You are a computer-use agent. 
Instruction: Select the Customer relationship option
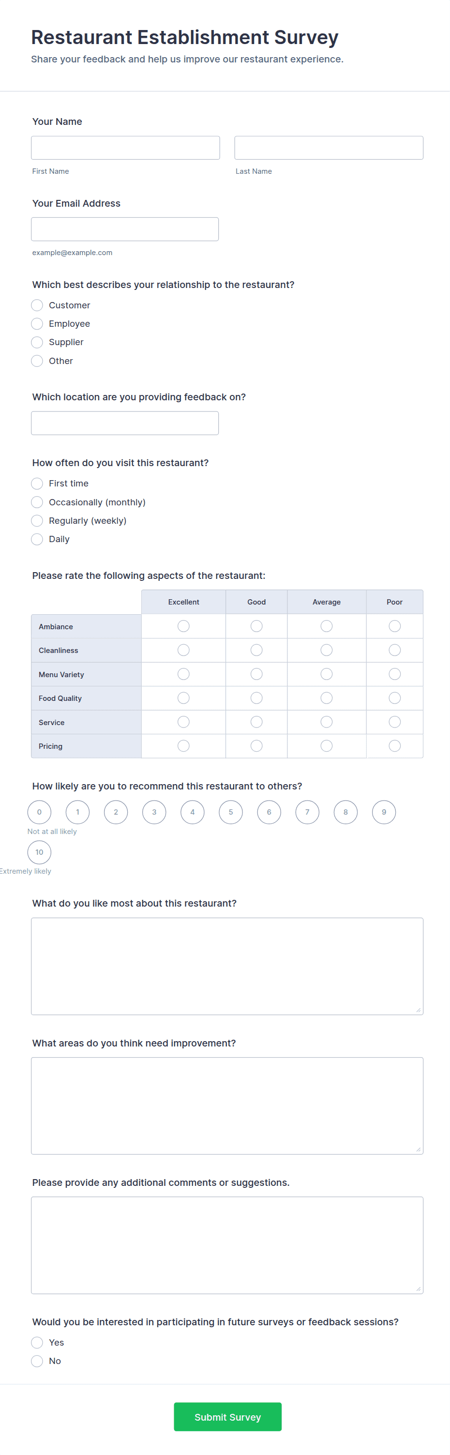click(37, 305)
